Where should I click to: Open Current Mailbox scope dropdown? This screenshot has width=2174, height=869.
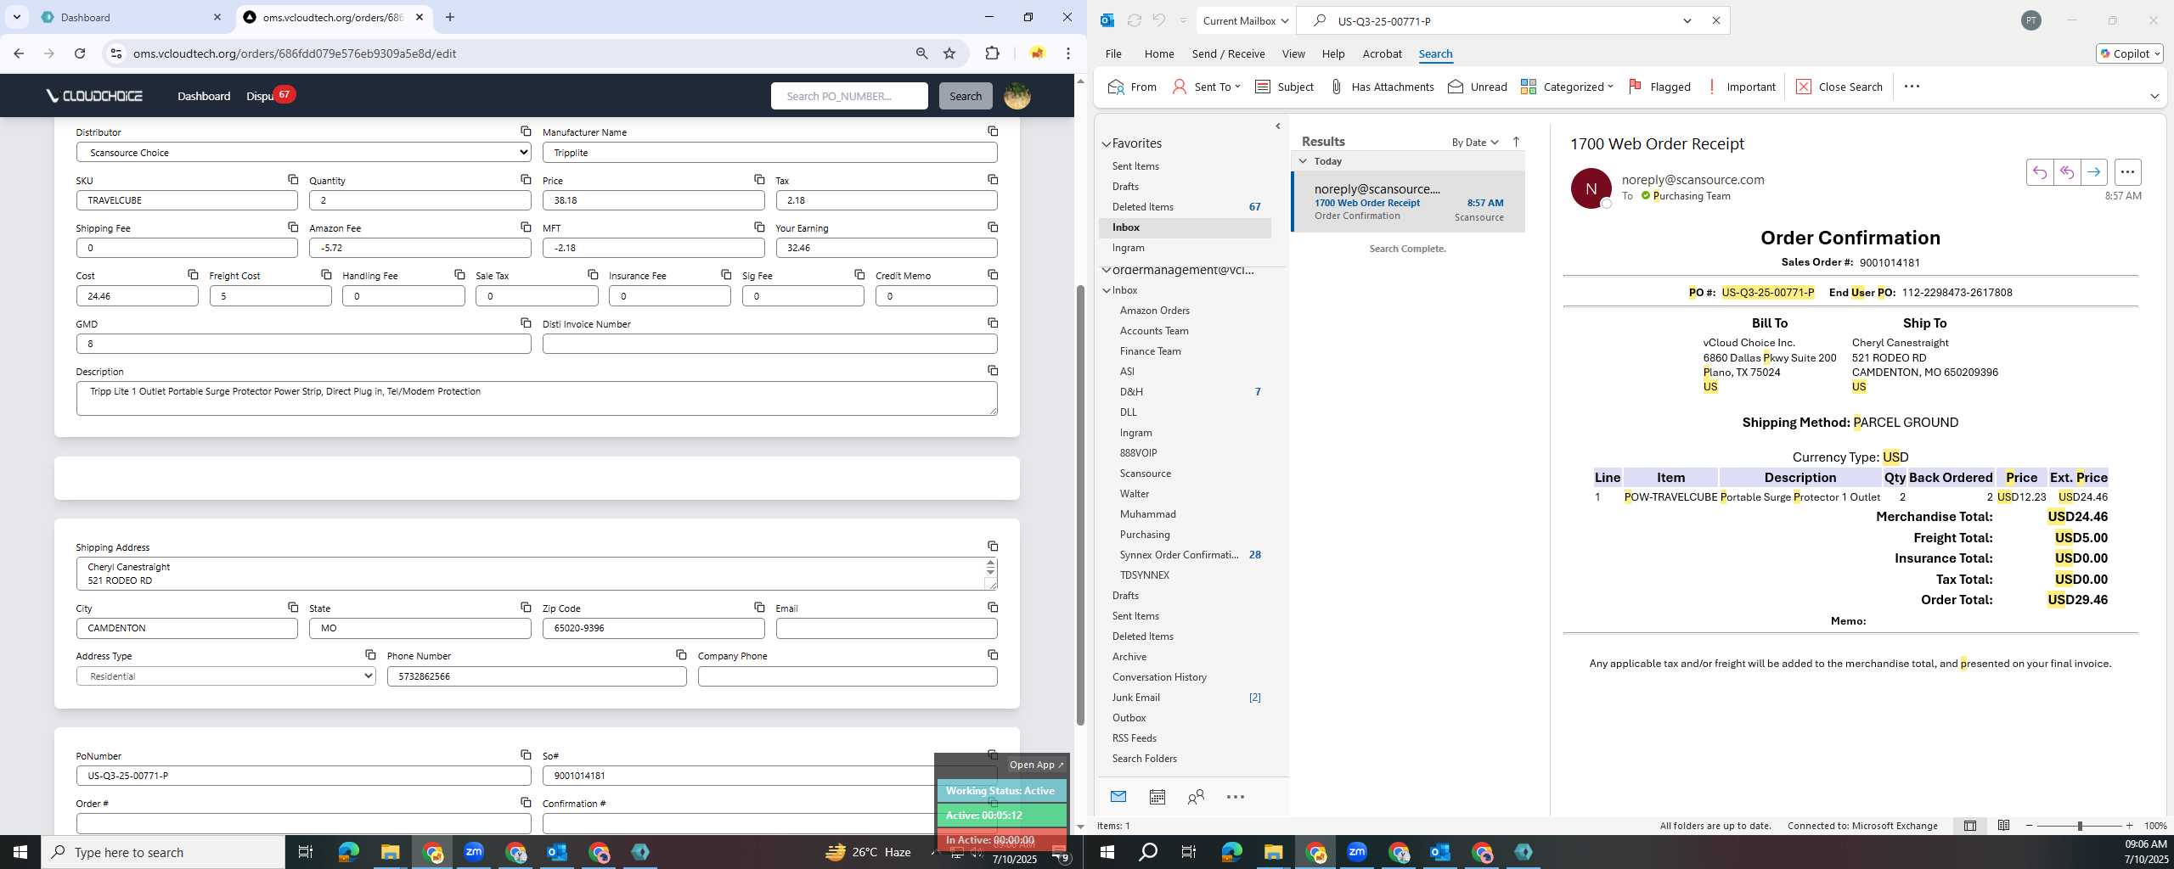pos(1246,20)
